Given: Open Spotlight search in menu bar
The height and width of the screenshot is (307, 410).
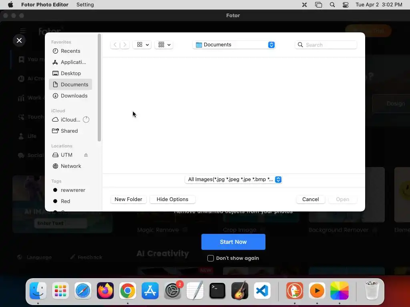Looking at the screenshot, I should 332,5.
